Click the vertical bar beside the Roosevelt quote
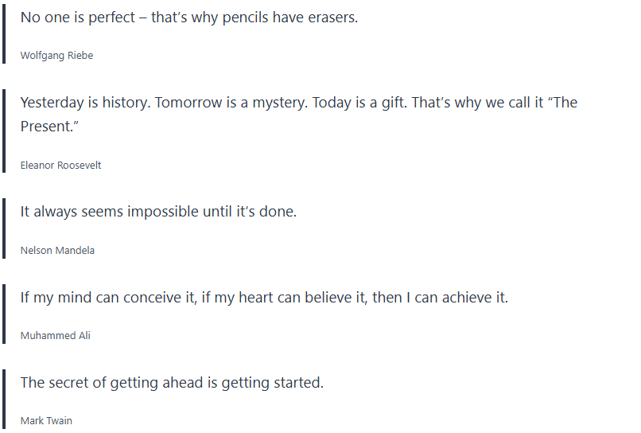 [x=4, y=131]
